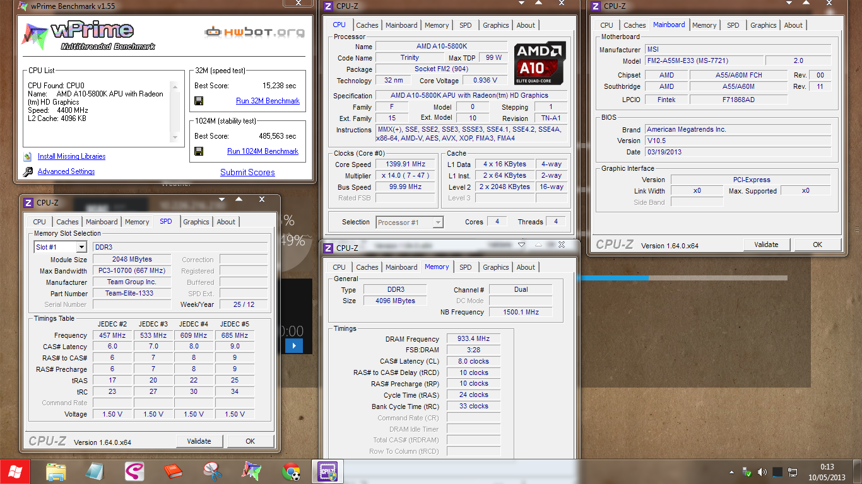This screenshot has width=862, height=484.
Task: Click the Submit Scores link
Action: 247,172
